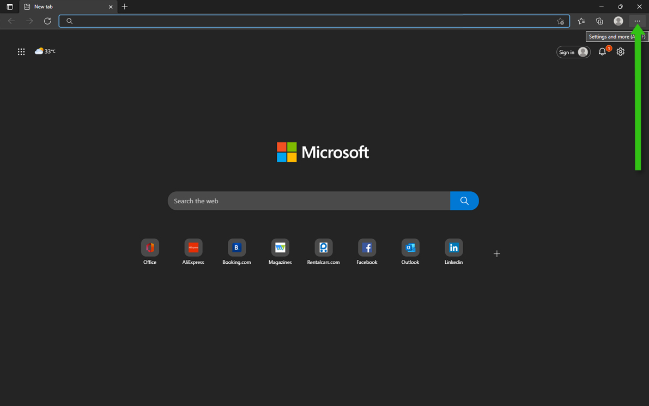The image size is (649, 406).
Task: Select the New tab tab
Action: (63, 7)
